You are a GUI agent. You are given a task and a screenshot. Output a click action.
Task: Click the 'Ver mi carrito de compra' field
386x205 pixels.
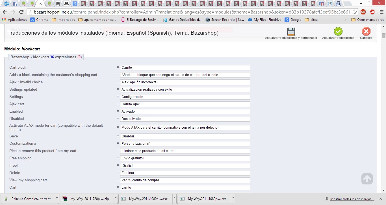(x=185, y=180)
